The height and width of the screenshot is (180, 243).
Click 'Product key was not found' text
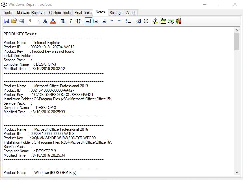(x=53, y=51)
